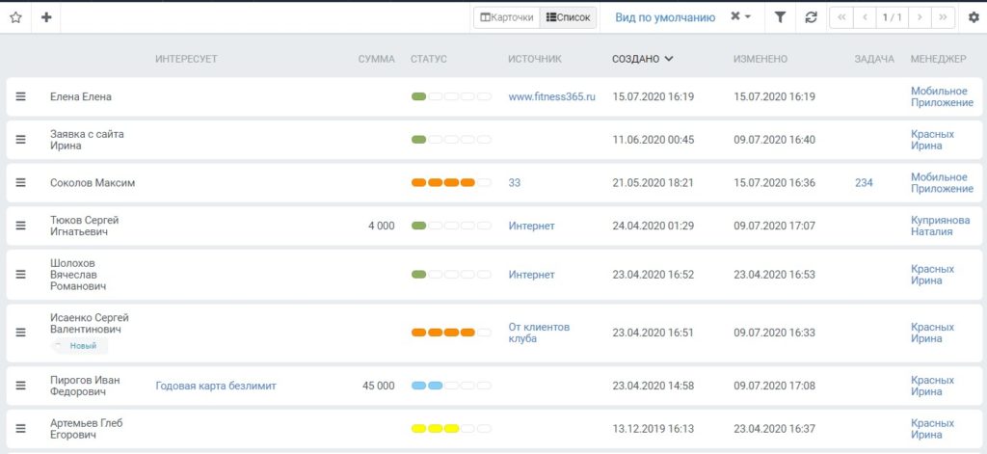Screen dimensions: 987x454
Task: Open manager Куприянова Наталия
Action: click(941, 226)
